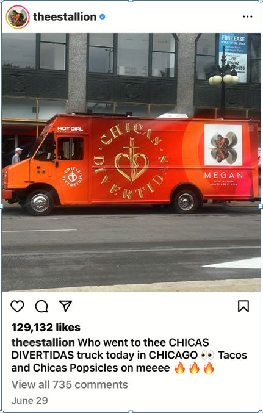This screenshot has width=263, height=413.
Task: Share the post with paper plane icon
Action: click(x=65, y=306)
